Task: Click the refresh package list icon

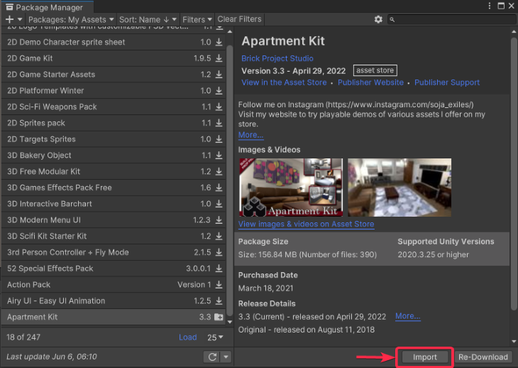Action: point(212,357)
